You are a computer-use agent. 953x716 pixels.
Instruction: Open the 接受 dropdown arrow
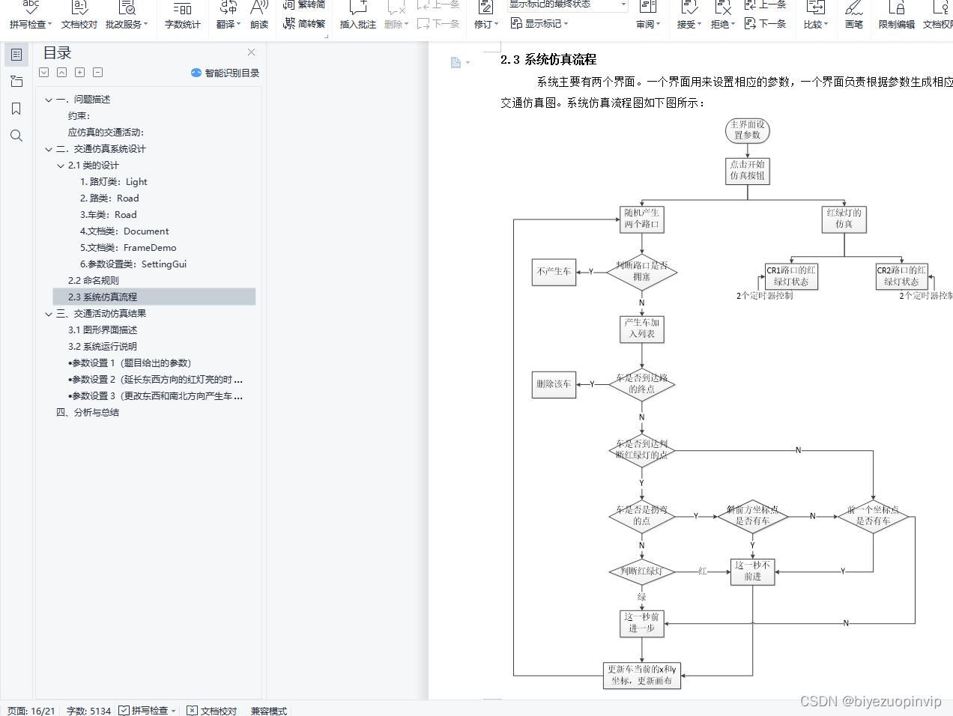[699, 25]
